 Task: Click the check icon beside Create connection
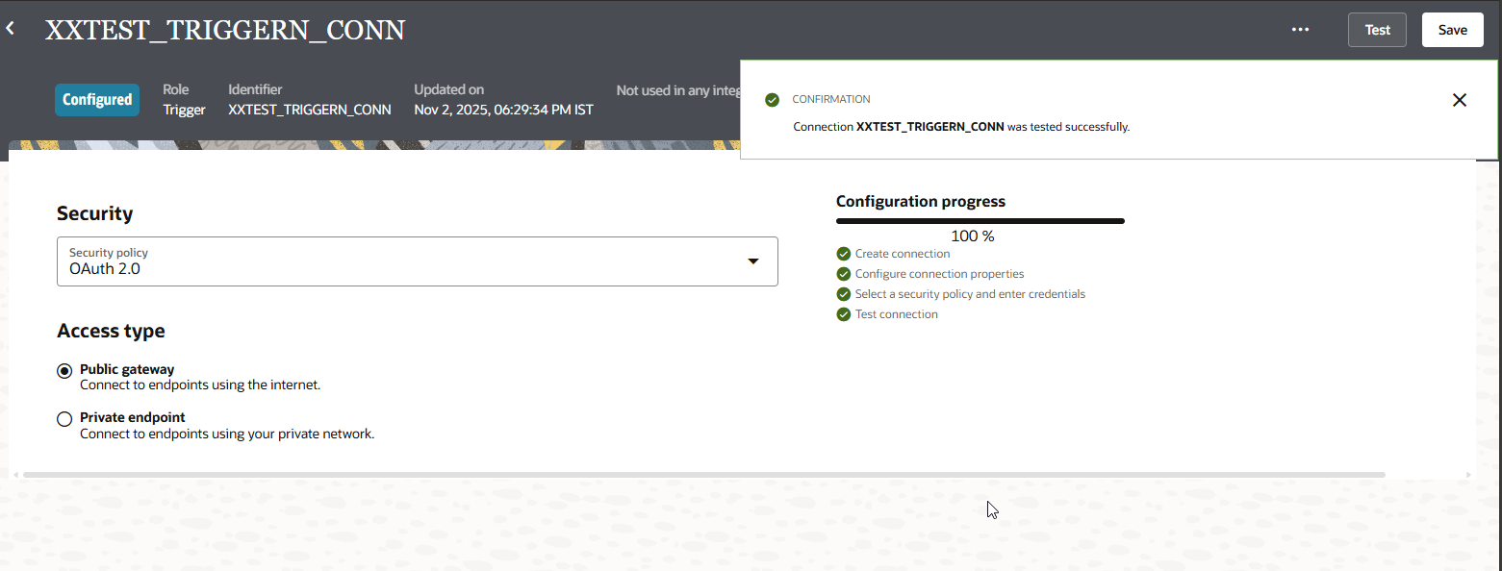tap(844, 254)
